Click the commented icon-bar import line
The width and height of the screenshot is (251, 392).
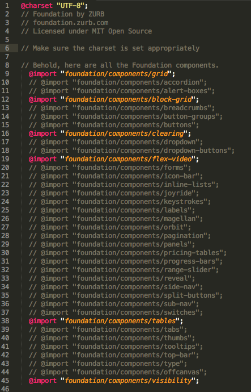pyautogui.click(x=116, y=176)
